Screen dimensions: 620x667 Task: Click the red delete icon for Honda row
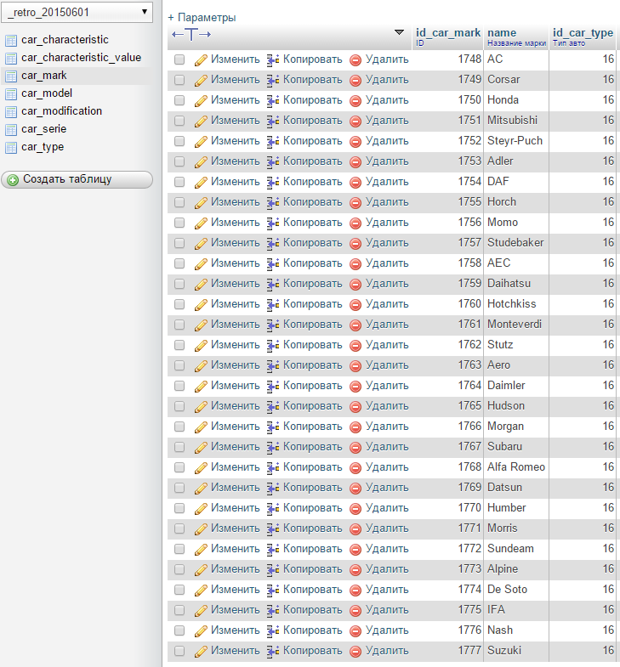click(x=356, y=101)
